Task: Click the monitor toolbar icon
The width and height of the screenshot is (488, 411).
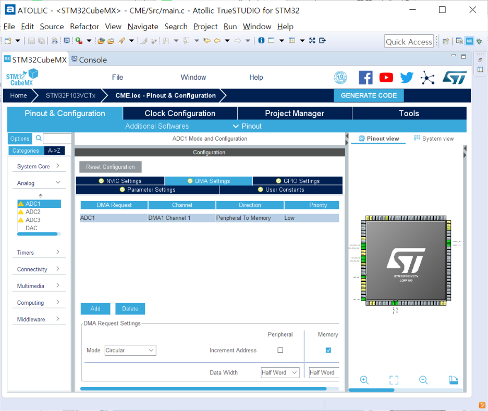Action: [x=67, y=41]
